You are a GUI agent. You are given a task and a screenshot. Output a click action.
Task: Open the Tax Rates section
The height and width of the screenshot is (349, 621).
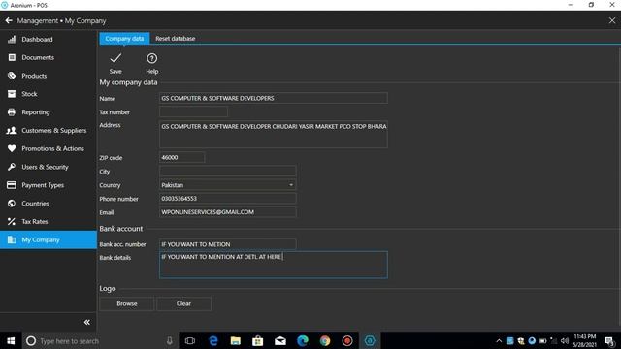click(x=49, y=221)
